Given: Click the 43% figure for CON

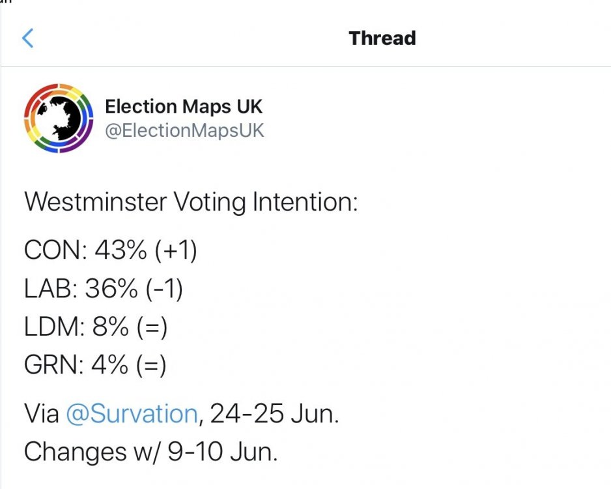Looking at the screenshot, I should pyautogui.click(x=121, y=250).
